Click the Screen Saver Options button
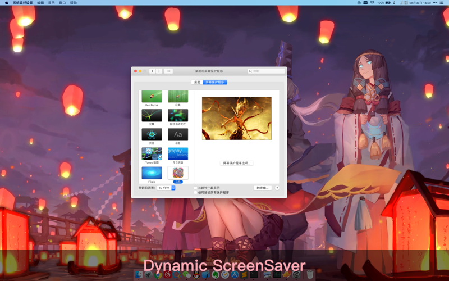Image resolution: width=449 pixels, height=281 pixels. pyautogui.click(x=236, y=163)
